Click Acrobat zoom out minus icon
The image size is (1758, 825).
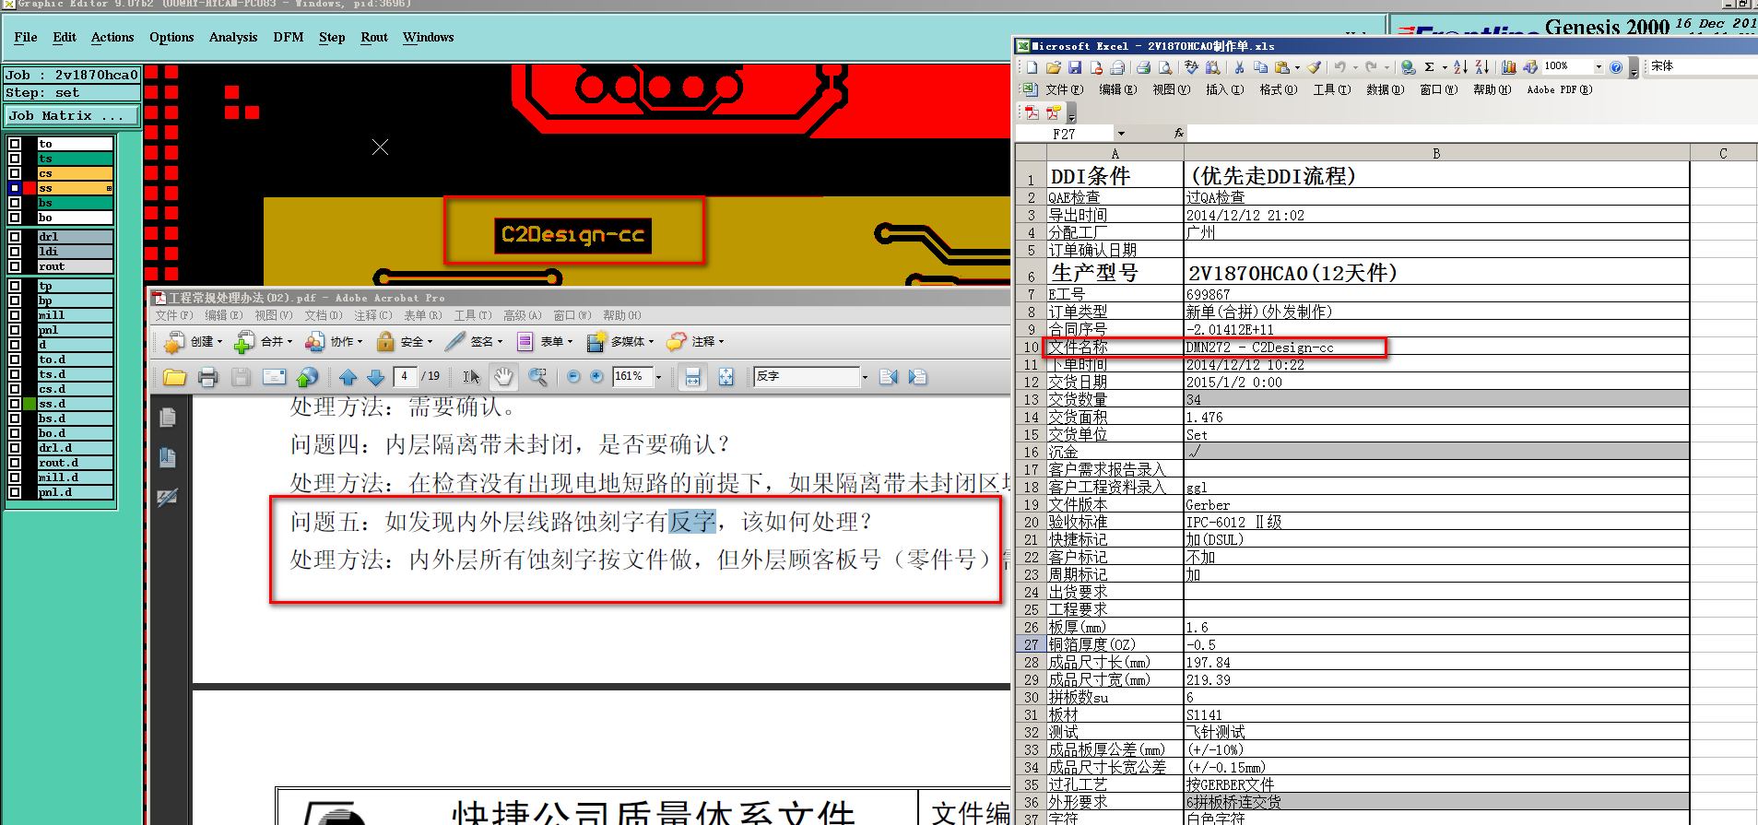[573, 377]
